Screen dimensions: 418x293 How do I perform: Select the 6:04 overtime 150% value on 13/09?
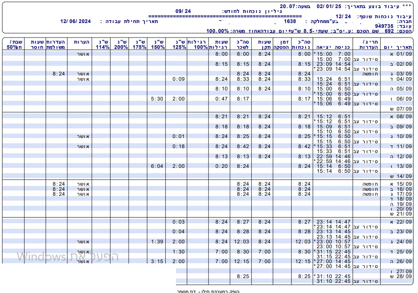157,166
